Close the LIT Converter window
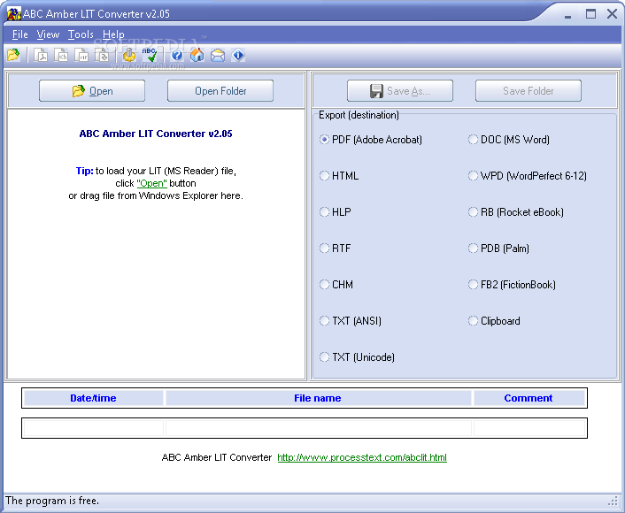Image resolution: width=625 pixels, height=513 pixels. 613,14
